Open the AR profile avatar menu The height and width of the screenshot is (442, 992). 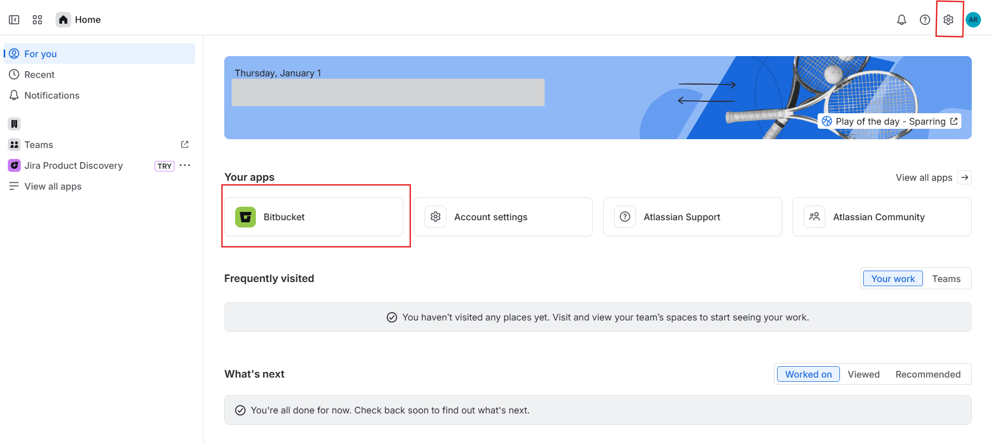pyautogui.click(x=973, y=20)
